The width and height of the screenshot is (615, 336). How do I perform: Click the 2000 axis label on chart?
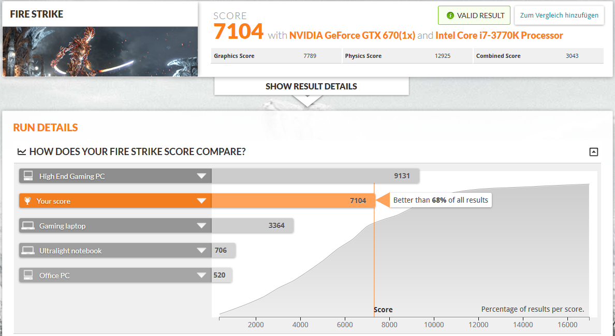(x=256, y=325)
